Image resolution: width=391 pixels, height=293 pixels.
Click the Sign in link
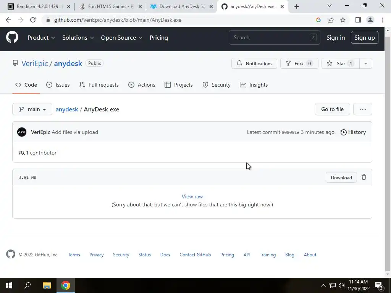coord(336,38)
